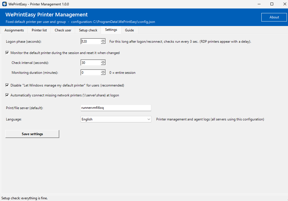Click the WePrintEasy Printer Management heading

pos(46,14)
